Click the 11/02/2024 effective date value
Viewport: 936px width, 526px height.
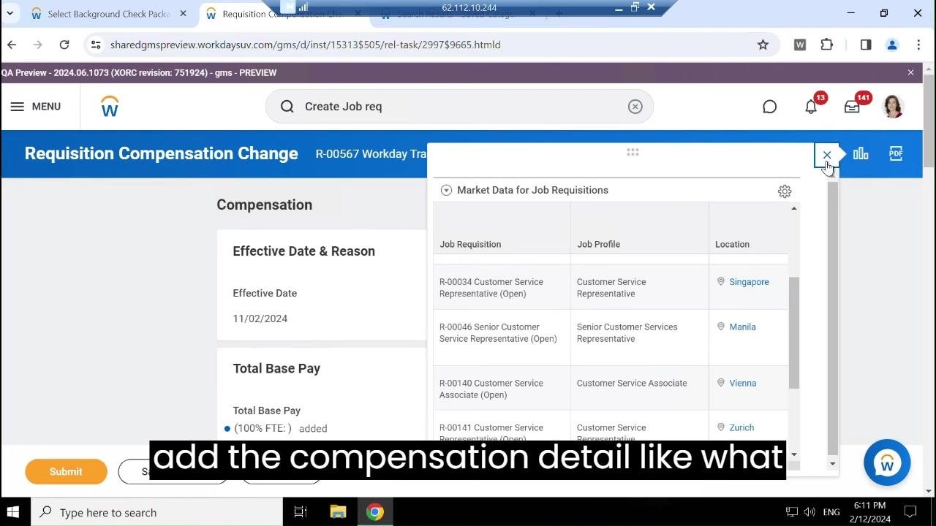click(x=260, y=319)
